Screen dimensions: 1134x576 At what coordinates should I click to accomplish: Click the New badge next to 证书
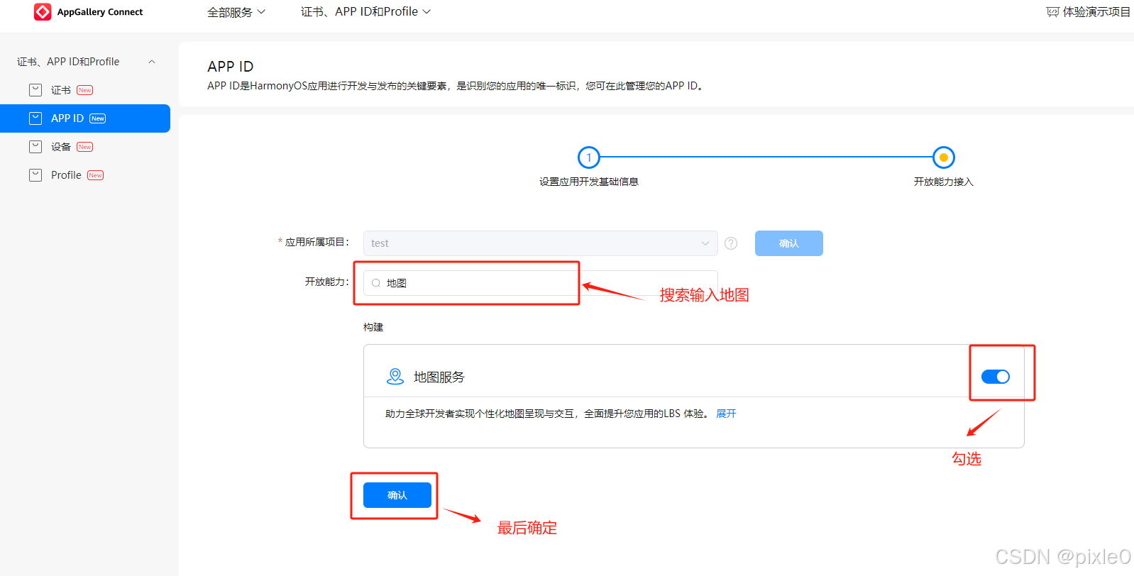click(x=85, y=90)
